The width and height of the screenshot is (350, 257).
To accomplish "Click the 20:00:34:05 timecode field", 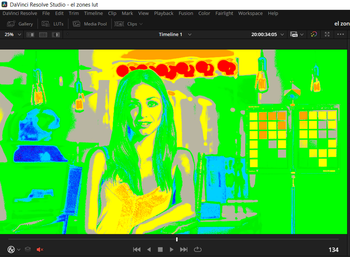I will (264, 34).
